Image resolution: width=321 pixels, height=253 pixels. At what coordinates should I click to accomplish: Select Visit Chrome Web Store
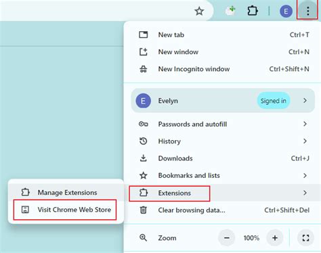[x=65, y=210]
